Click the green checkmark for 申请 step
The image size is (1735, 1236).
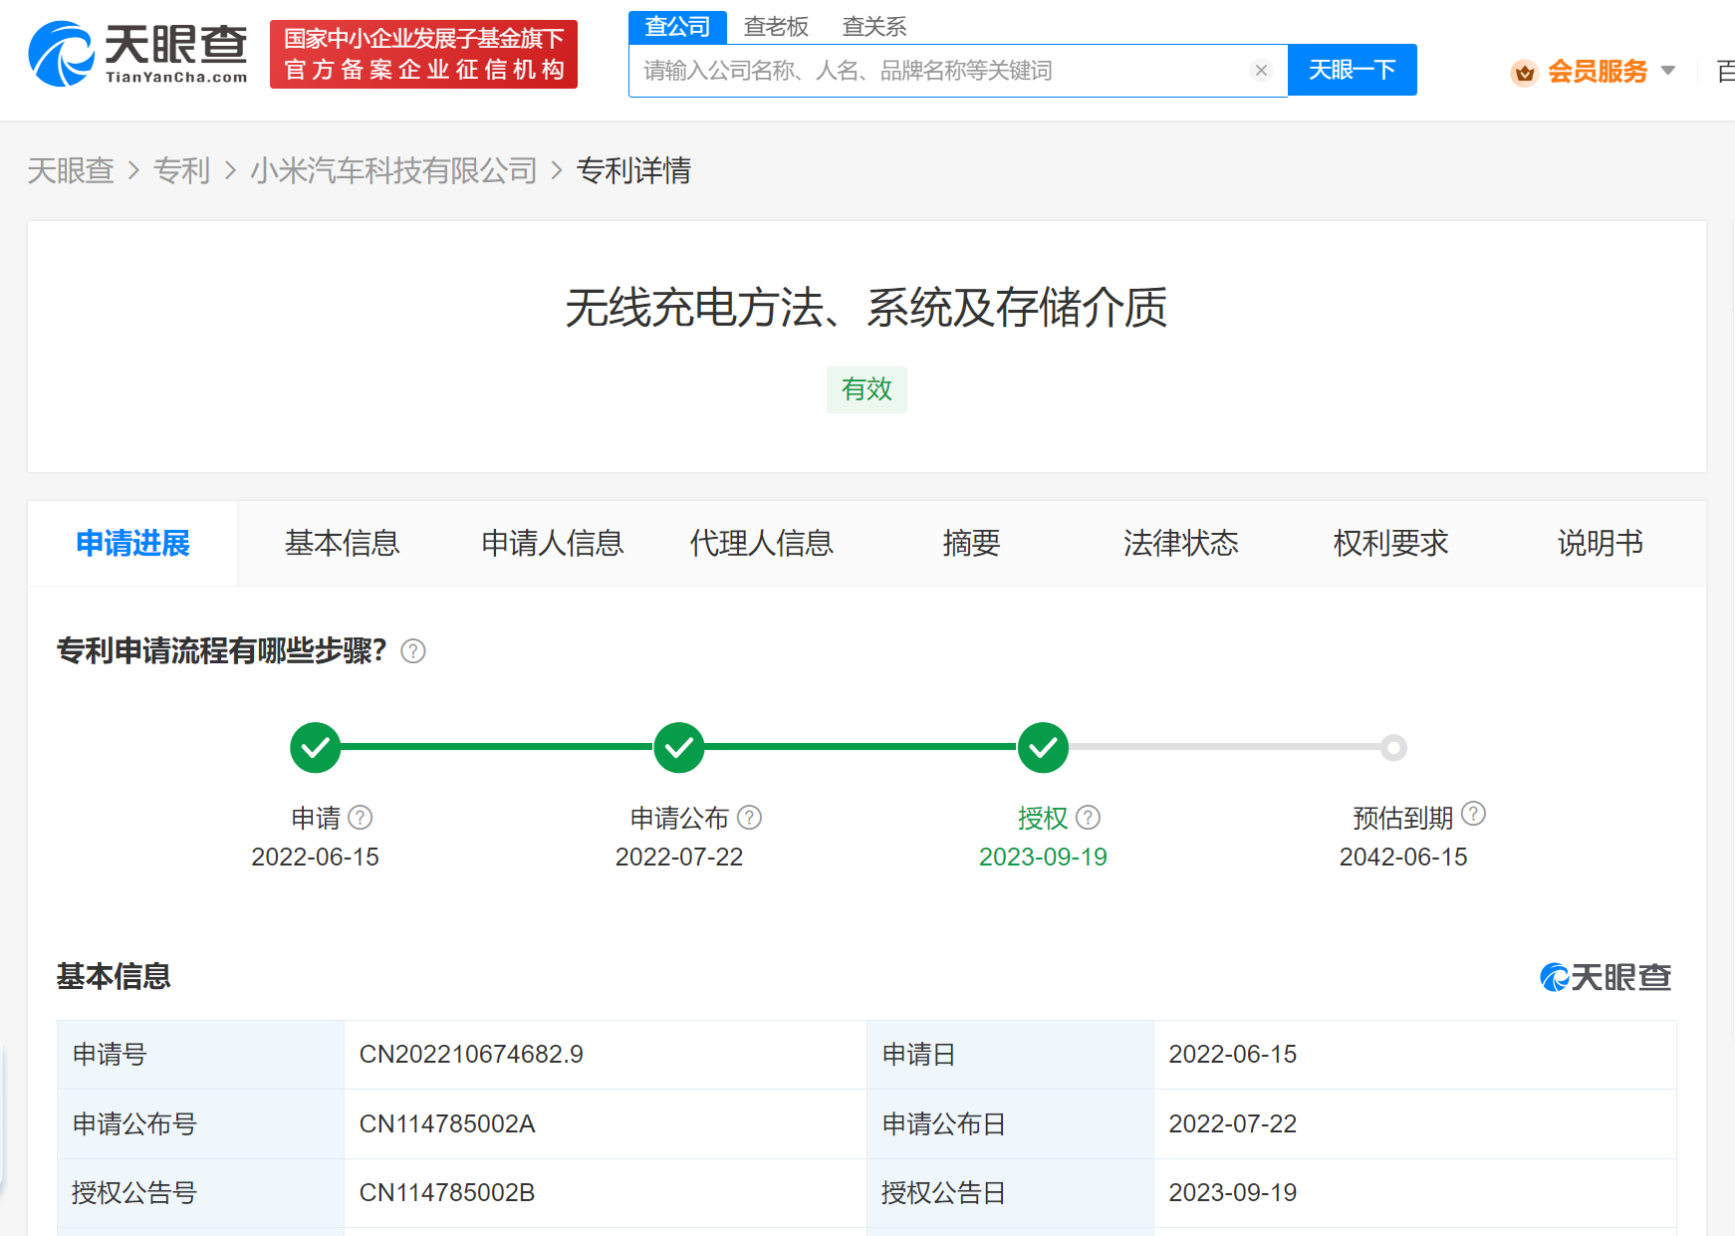(316, 747)
